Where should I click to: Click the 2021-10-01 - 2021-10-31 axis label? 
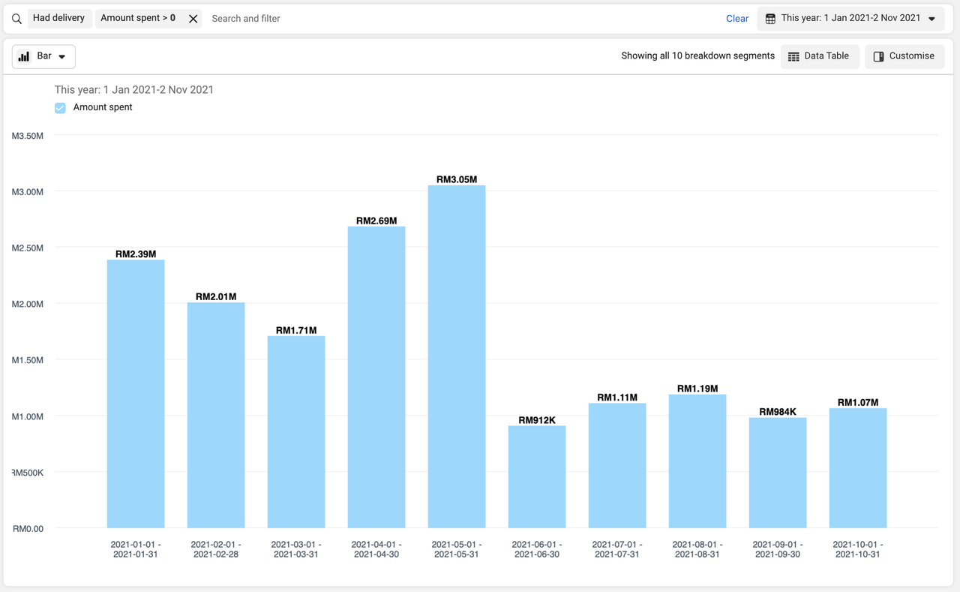click(858, 549)
